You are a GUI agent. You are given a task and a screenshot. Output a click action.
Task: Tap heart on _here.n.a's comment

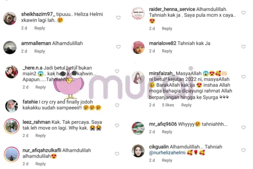(117, 71)
